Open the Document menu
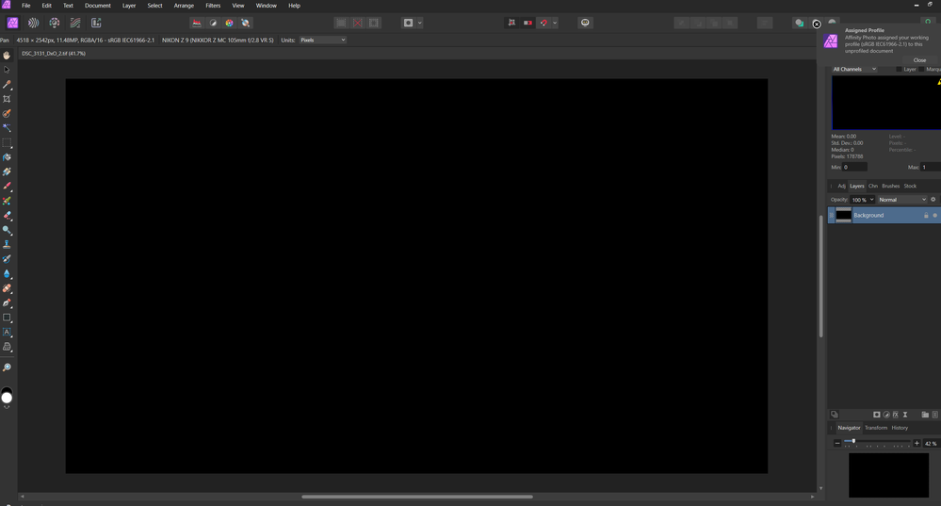The height and width of the screenshot is (506, 941). (98, 6)
